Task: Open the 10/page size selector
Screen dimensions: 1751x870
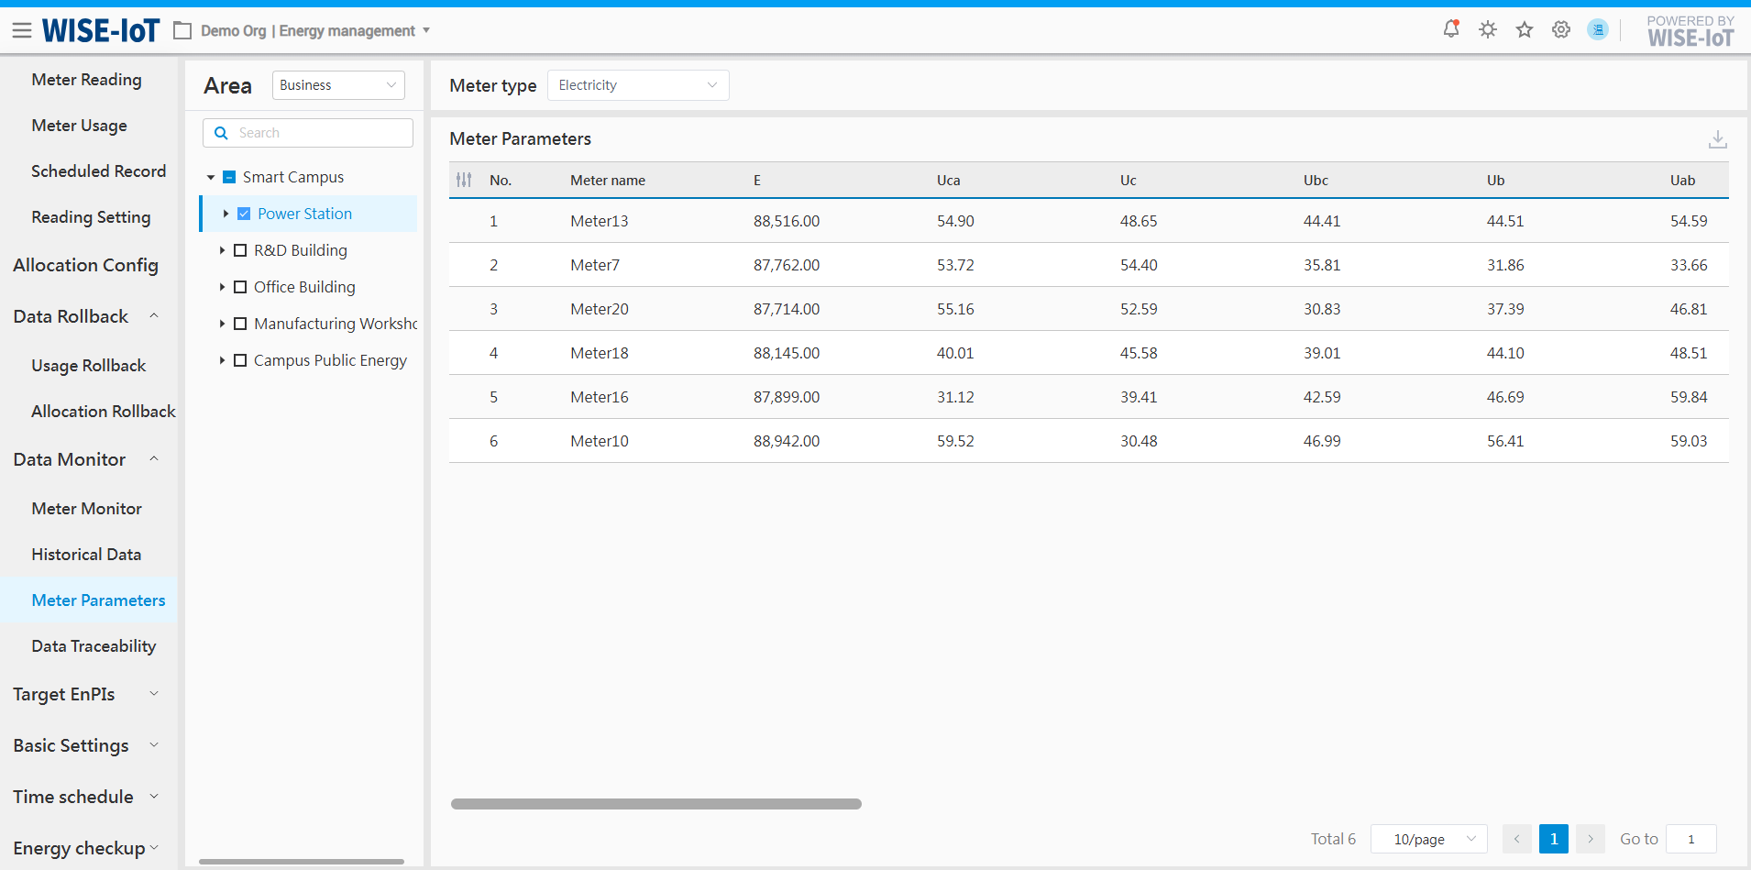Action: point(1428,839)
